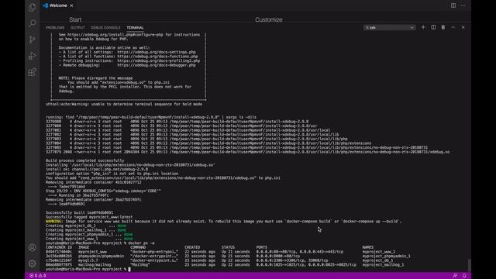Open the xdebug docs-functions.php link

tap(157, 57)
